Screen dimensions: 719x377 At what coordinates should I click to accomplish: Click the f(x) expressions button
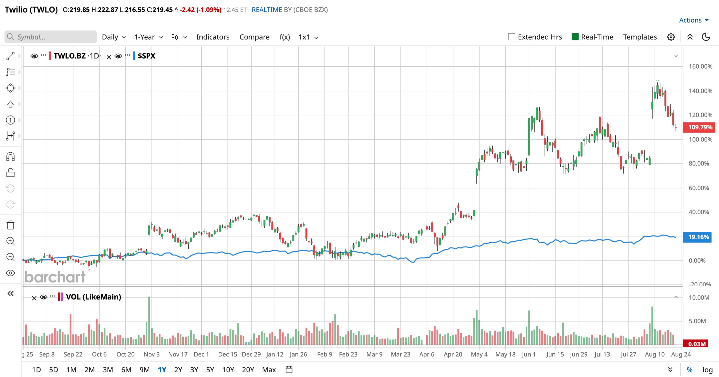(285, 37)
